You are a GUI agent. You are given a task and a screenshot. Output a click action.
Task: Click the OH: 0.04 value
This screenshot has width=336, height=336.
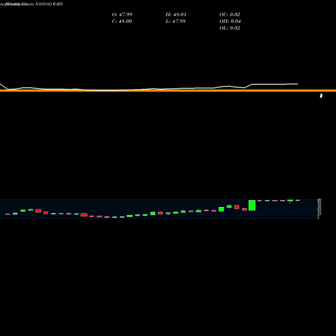coord(230,22)
